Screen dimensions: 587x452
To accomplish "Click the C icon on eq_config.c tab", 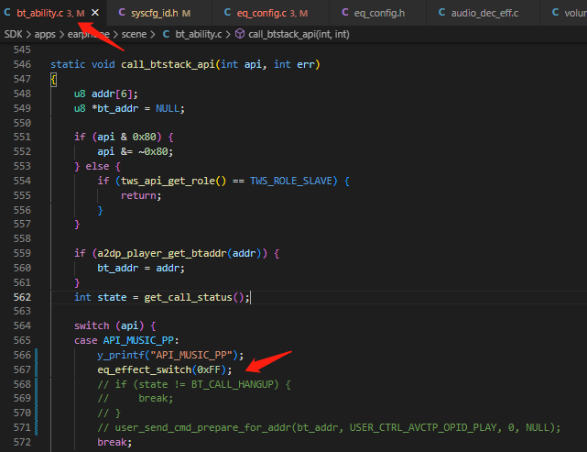I will click(227, 13).
